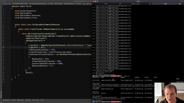This screenshot has width=184, height=103.
Task: Click the AgentPort value 6831
Action: point(42,47)
